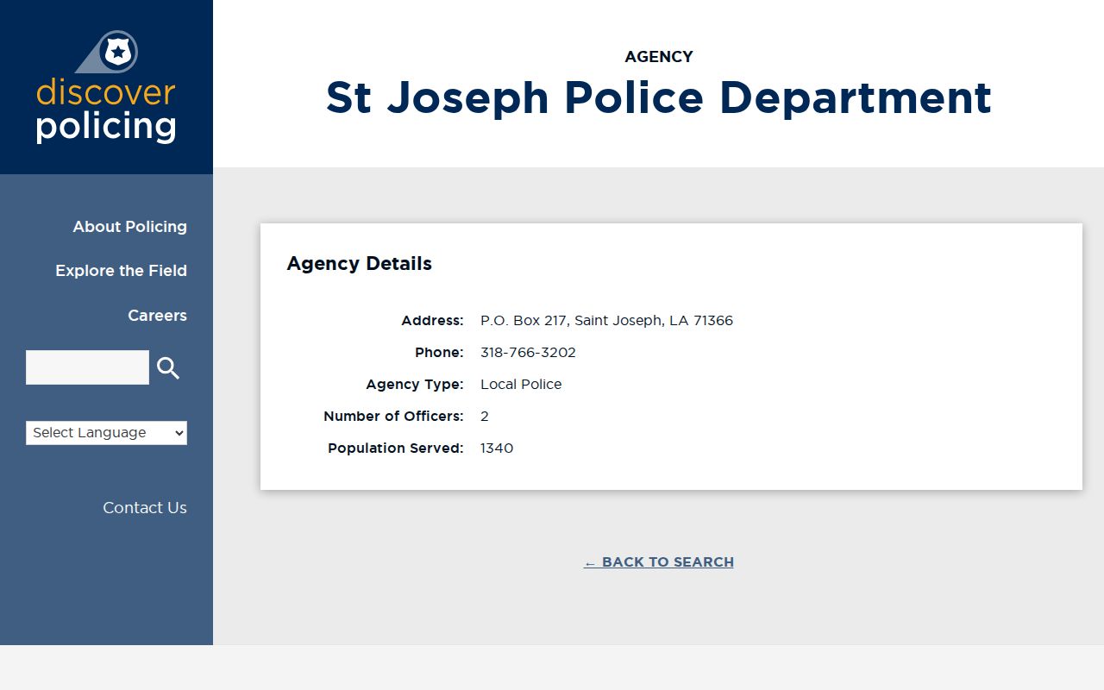
Task: Click the Population Served value 1340
Action: [497, 448]
